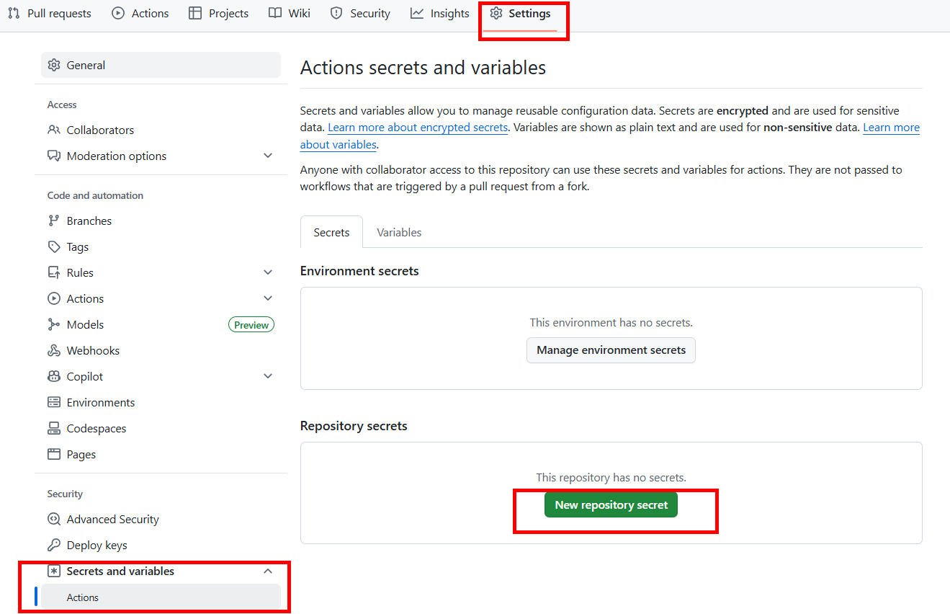This screenshot has width=950, height=614.
Task: Expand the Copilot settings chevron
Action: point(268,376)
